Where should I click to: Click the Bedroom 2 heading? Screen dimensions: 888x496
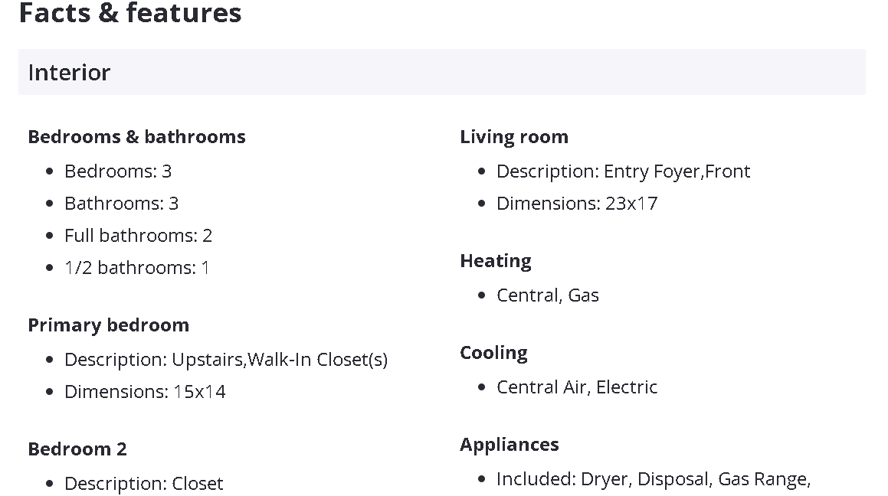[x=77, y=449]
